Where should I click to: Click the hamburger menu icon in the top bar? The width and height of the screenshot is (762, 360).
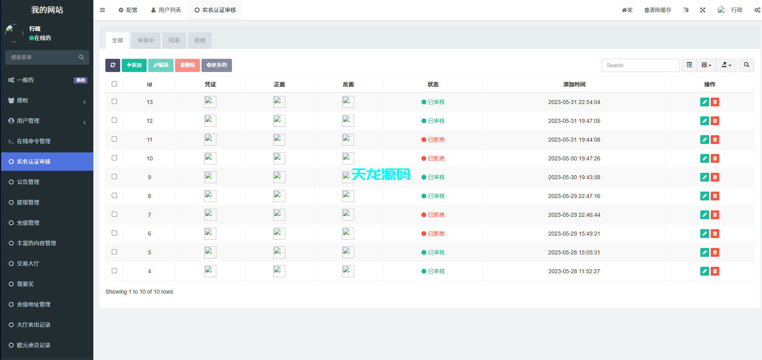pyautogui.click(x=102, y=10)
